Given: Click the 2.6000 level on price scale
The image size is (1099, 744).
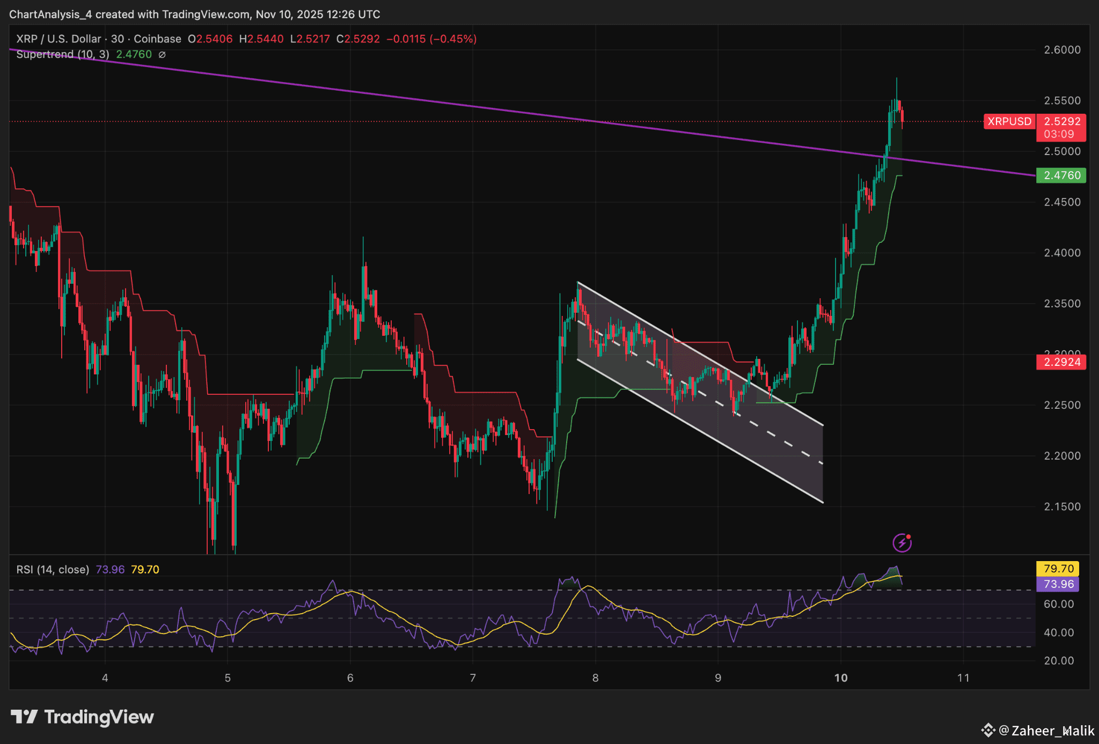Looking at the screenshot, I should [1062, 50].
